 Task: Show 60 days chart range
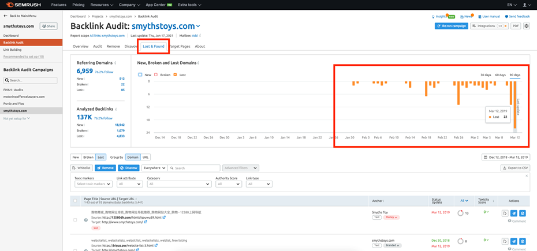pyautogui.click(x=501, y=74)
